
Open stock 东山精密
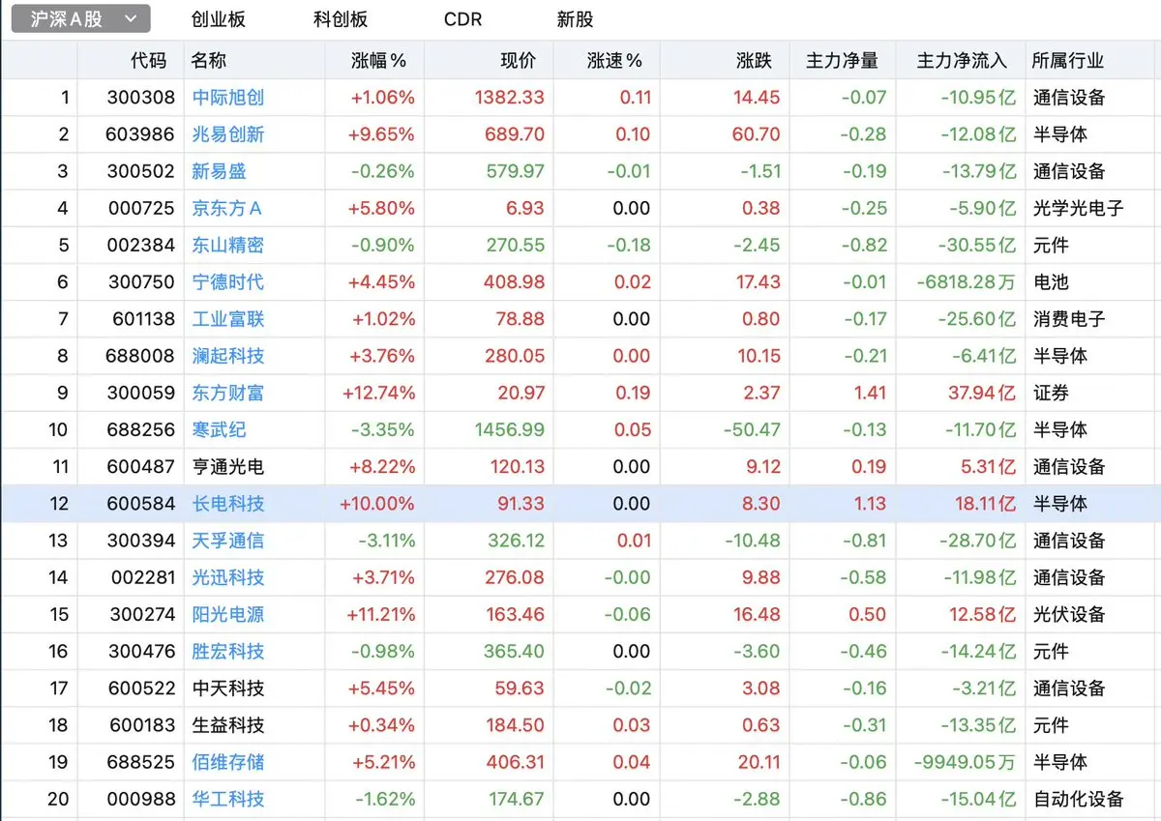point(228,245)
